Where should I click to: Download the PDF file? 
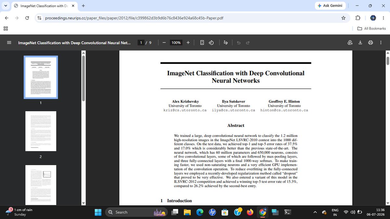(360, 43)
